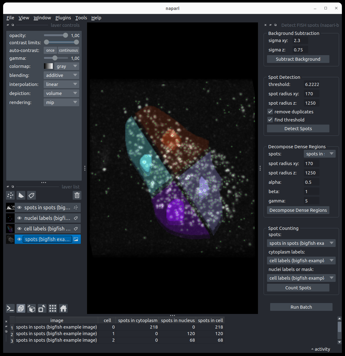Adjust the gamma slider handle
Screen dimensions: 345x356
tap(55, 58)
